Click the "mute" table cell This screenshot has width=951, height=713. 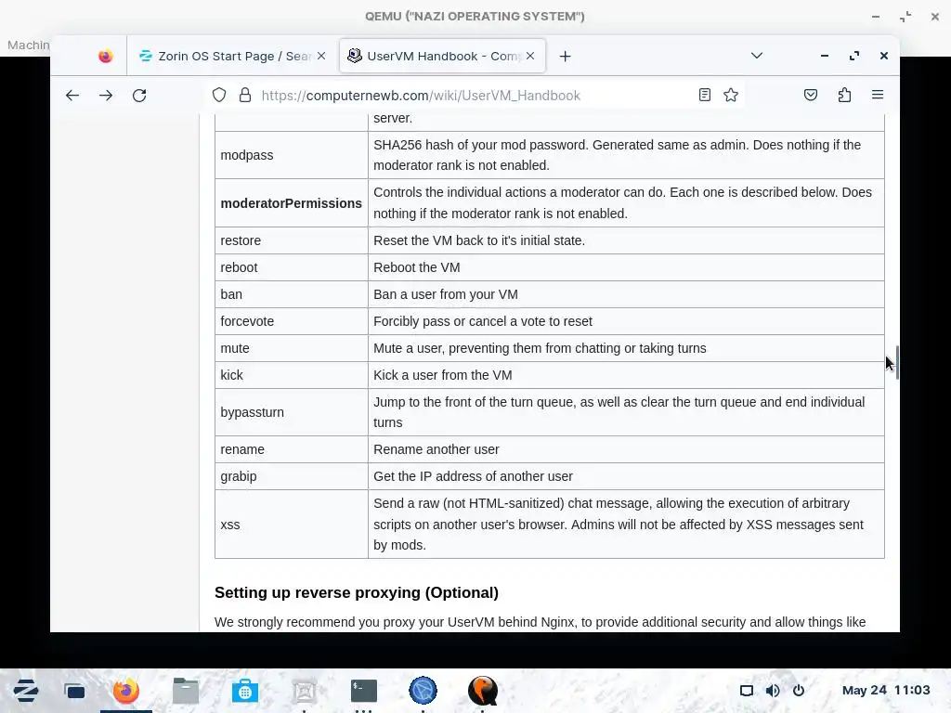click(291, 348)
